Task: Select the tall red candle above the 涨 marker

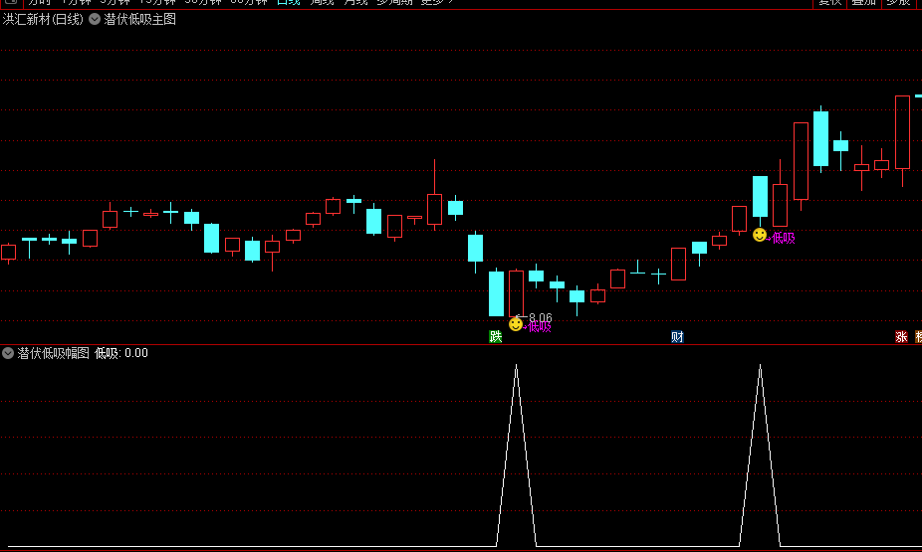Action: [903, 132]
